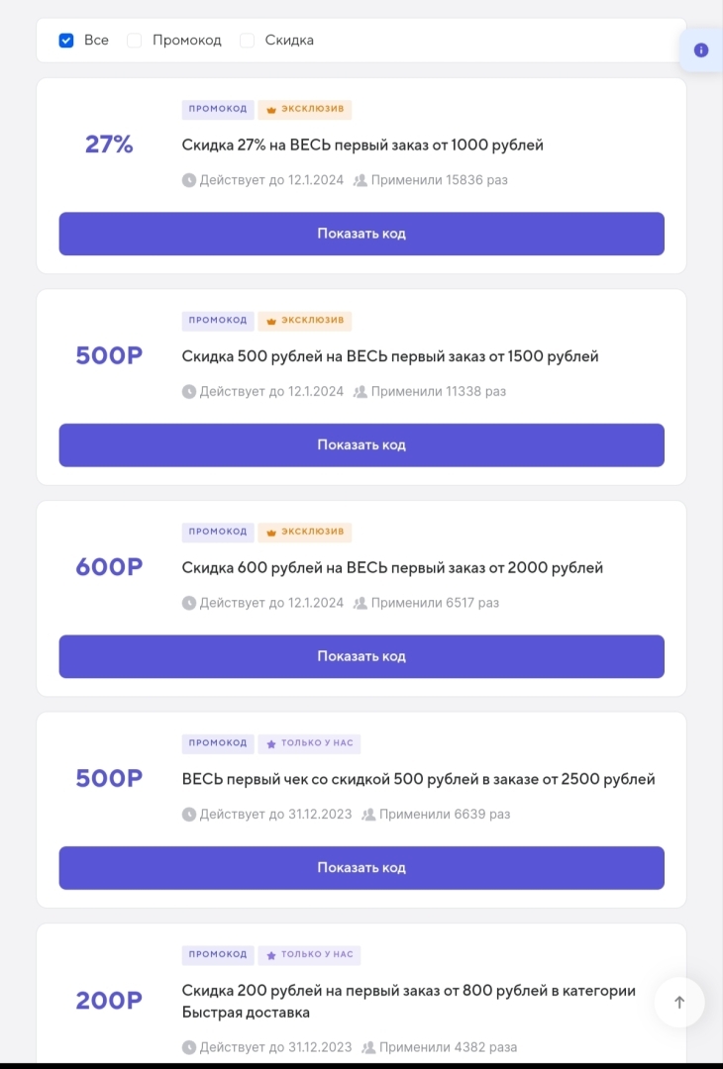Click the usage counter icon on the 27% card

click(x=359, y=180)
